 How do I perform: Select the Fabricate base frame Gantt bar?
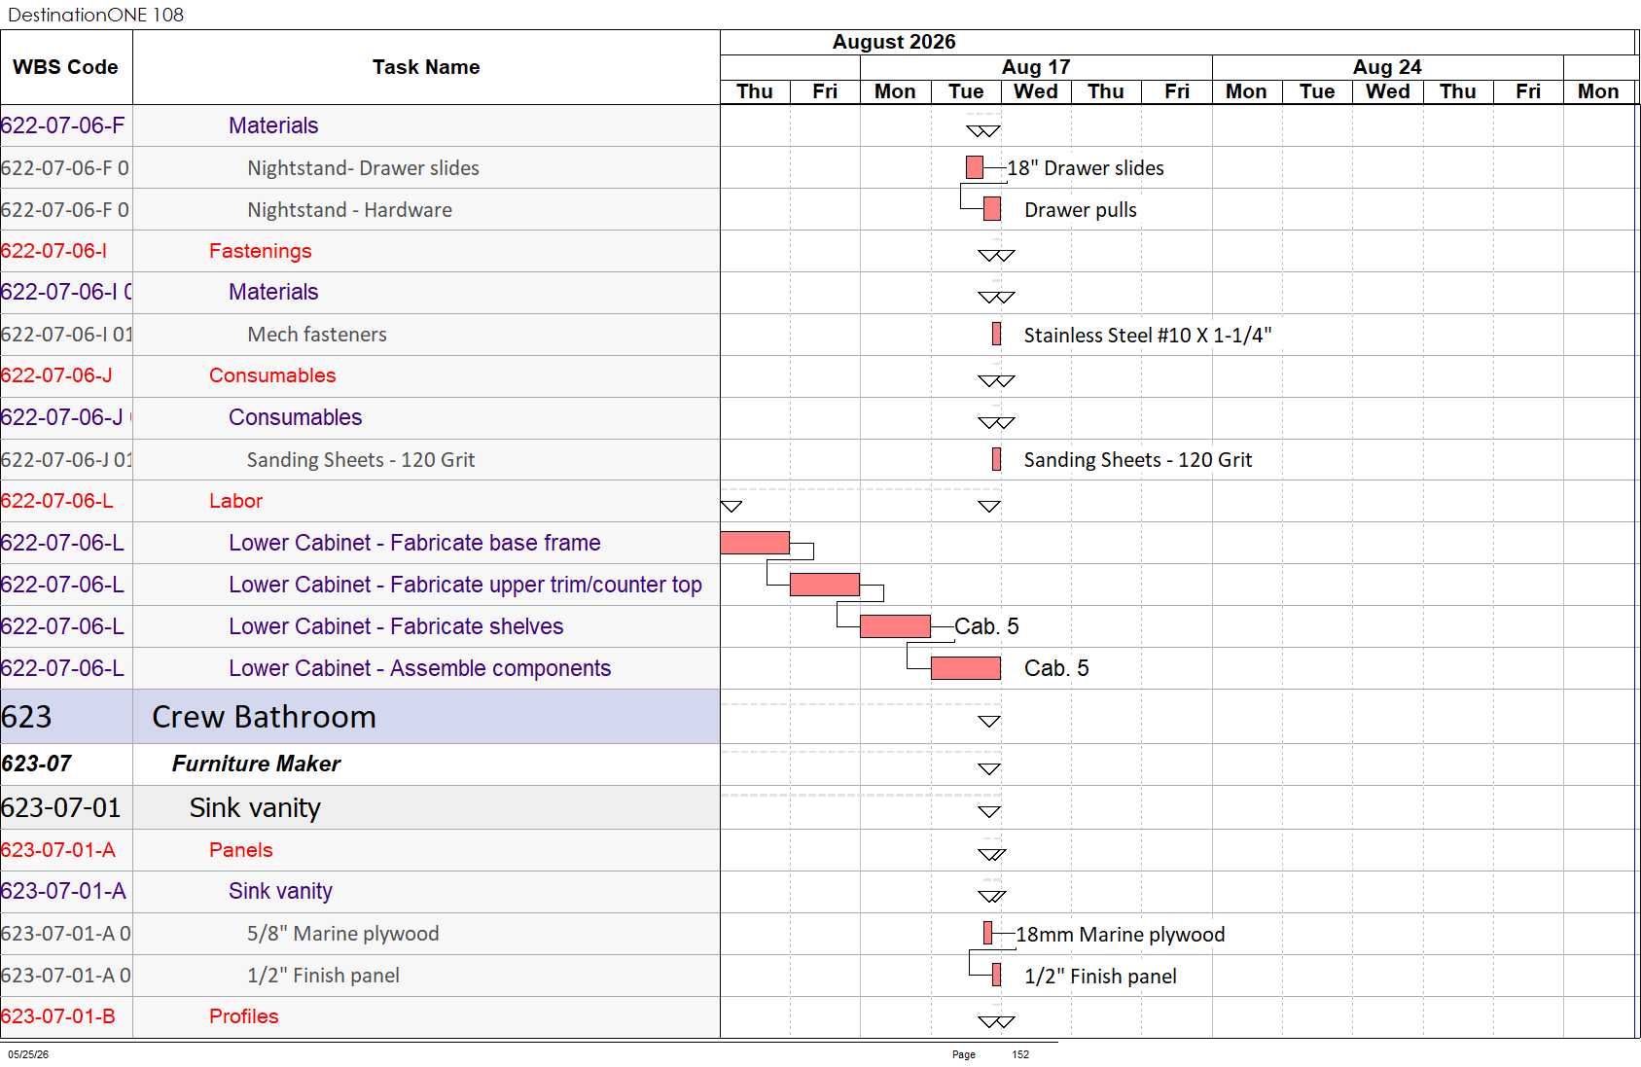755,543
